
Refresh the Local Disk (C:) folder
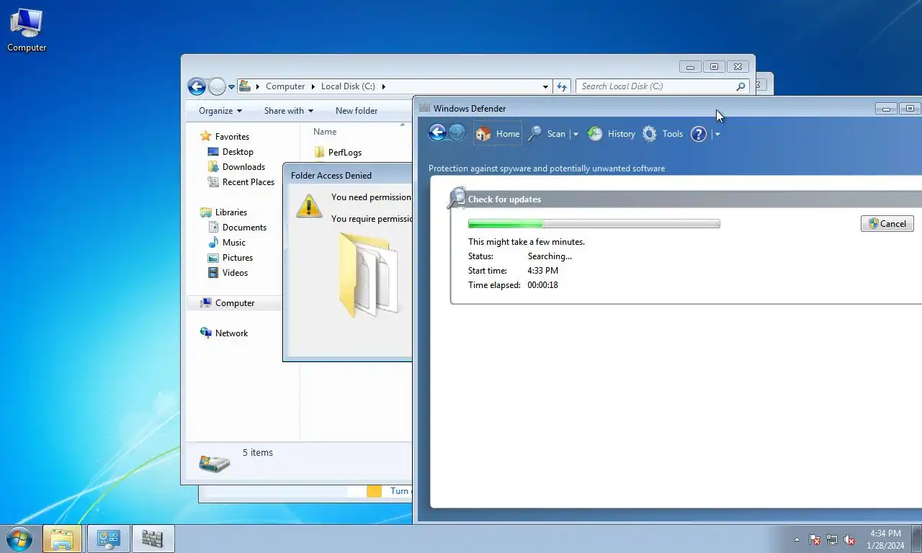[x=562, y=86]
